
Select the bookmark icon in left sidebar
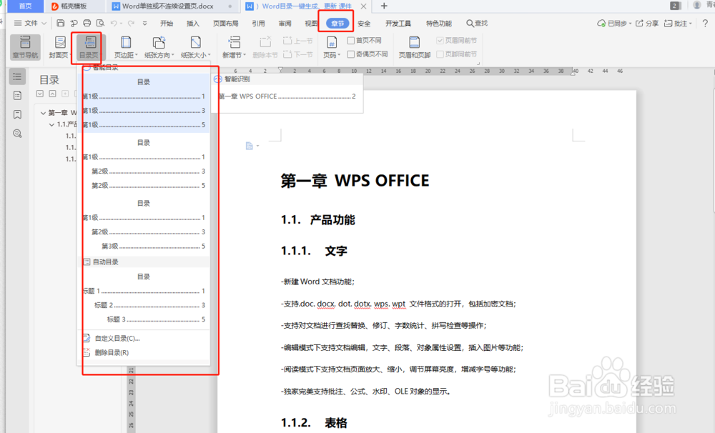point(17,114)
